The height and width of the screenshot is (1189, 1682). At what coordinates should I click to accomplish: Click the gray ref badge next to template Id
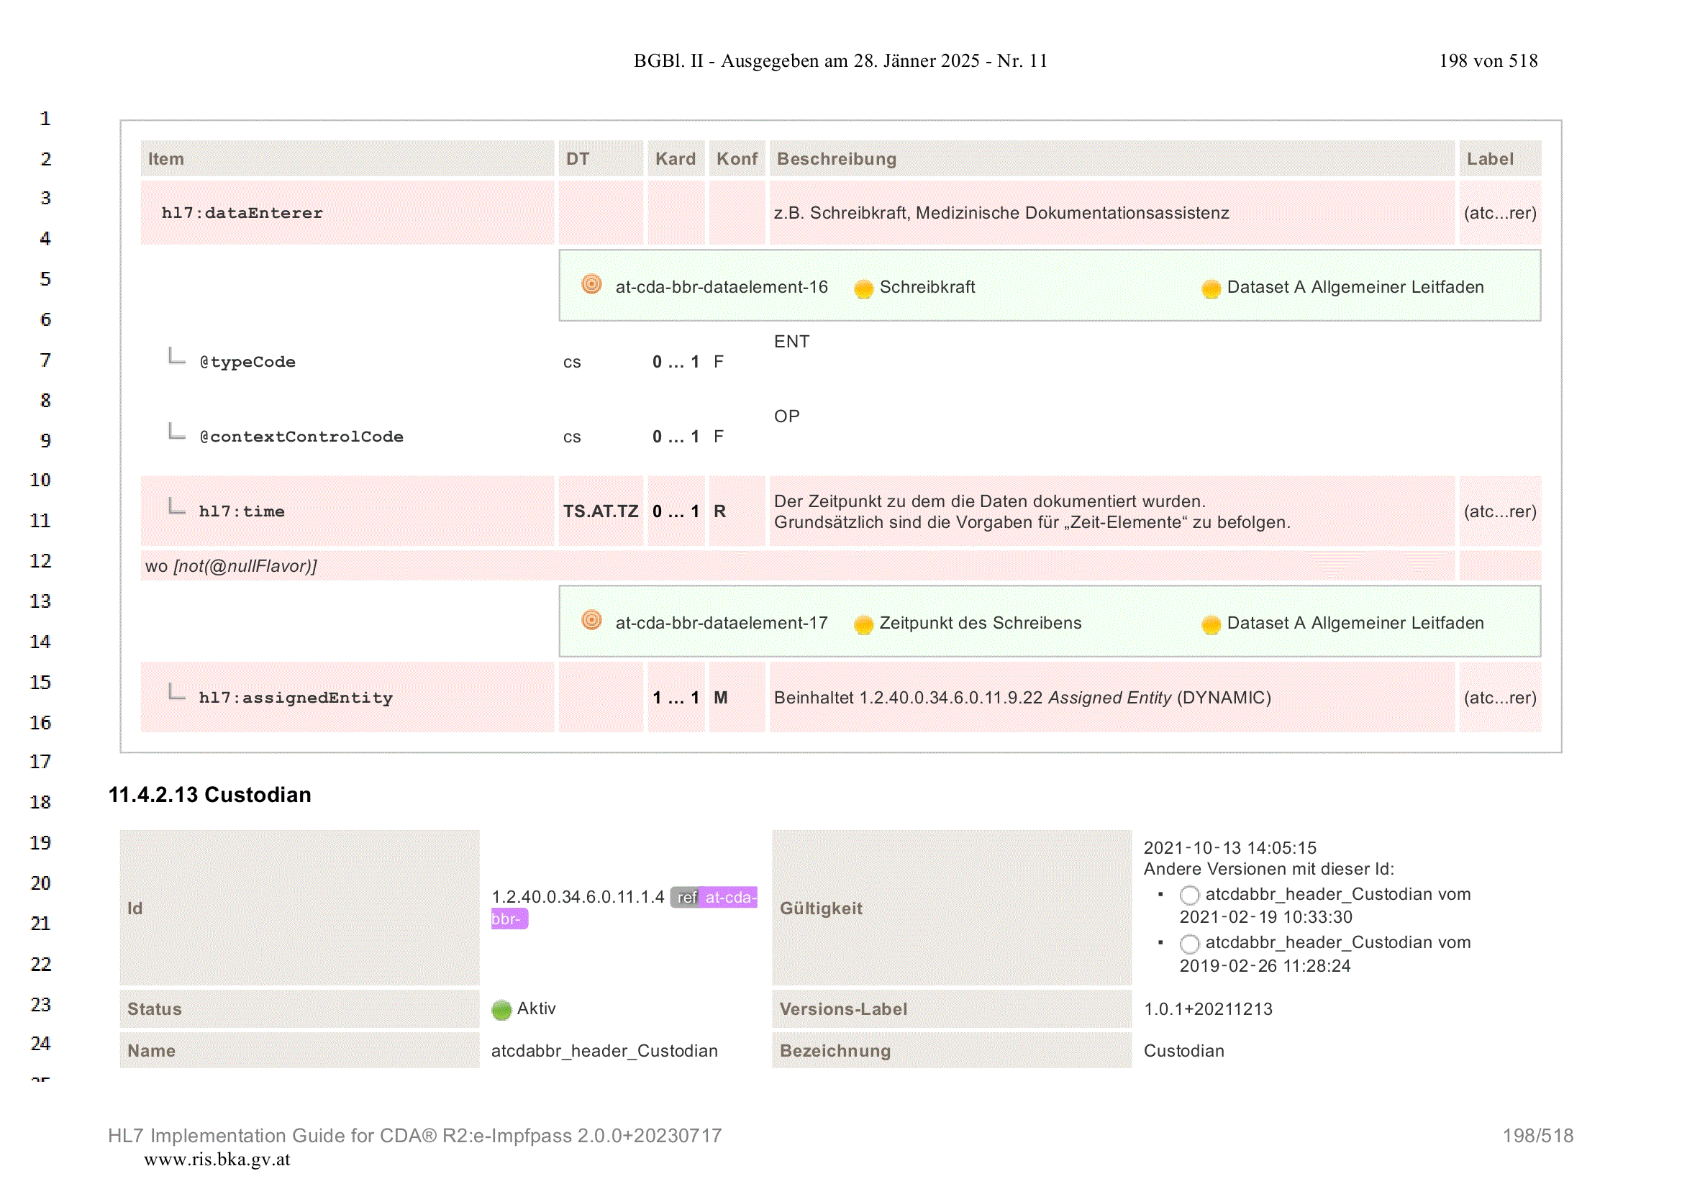686,898
